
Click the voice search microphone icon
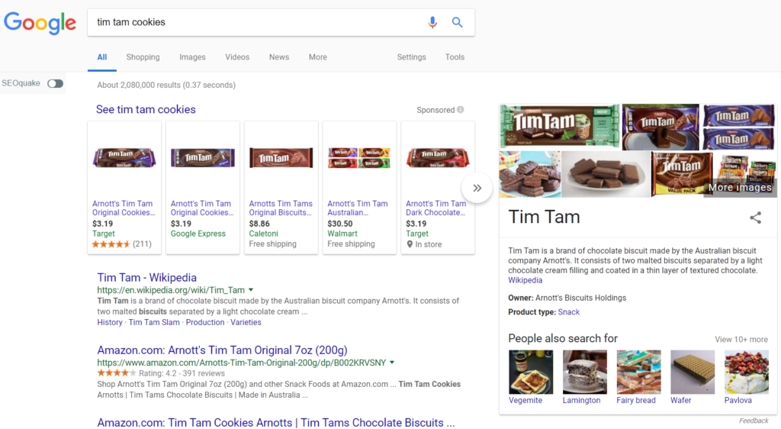coord(432,22)
